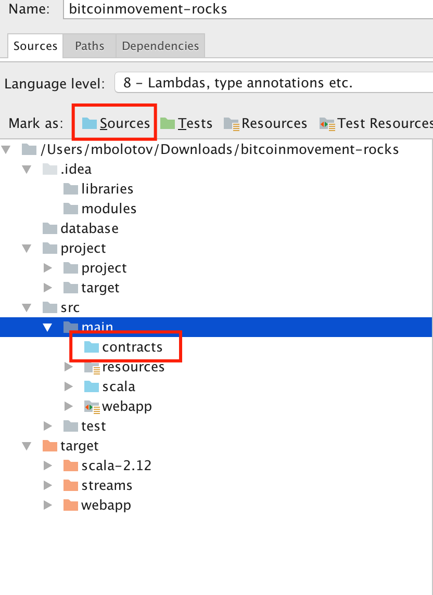433x595 pixels.
Task: Click the webapp folder's test resources icon
Action: tap(91, 406)
